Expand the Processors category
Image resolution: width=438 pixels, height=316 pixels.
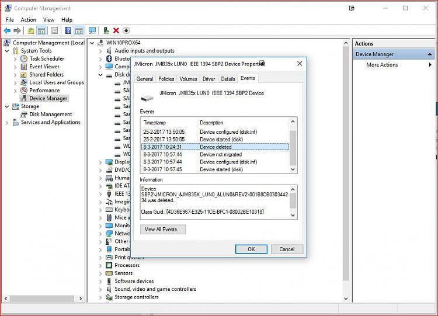pos(100,265)
